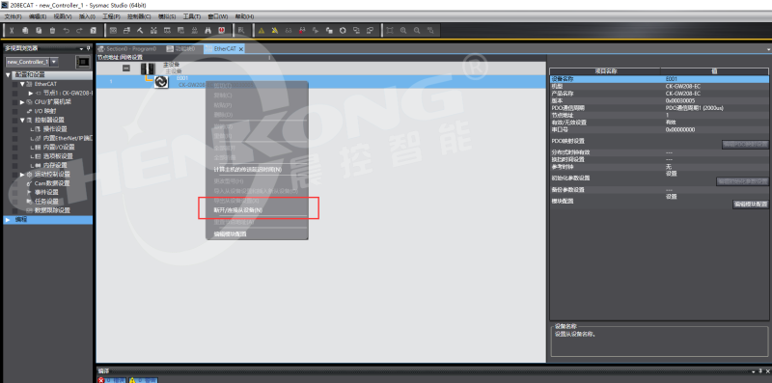Click the CK-GW208 slave device icon

point(161,82)
